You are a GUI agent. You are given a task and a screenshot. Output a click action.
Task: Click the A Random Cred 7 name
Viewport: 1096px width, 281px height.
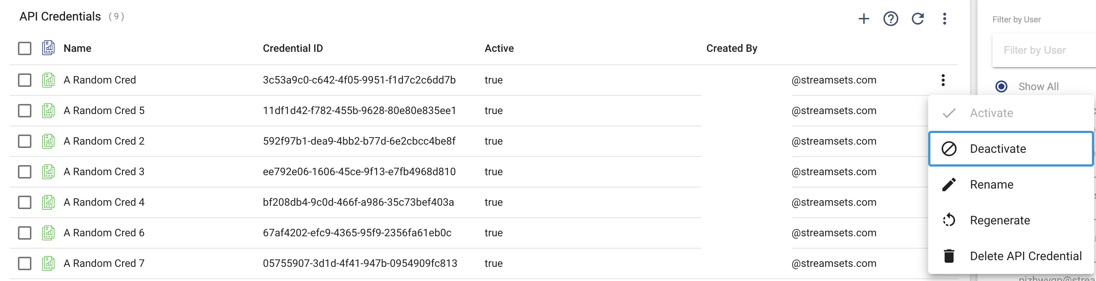104,263
